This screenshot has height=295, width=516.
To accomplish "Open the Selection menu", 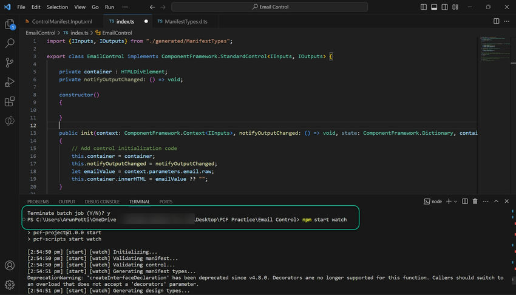I will tap(57, 7).
